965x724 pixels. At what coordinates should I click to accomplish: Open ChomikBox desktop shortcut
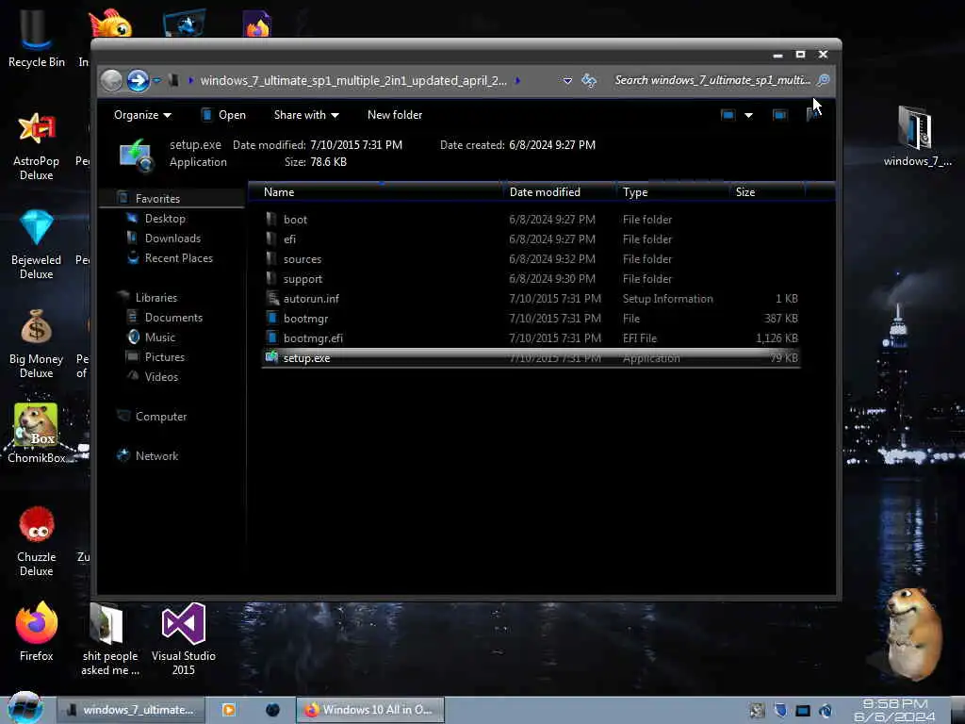click(x=36, y=433)
